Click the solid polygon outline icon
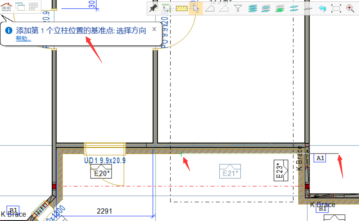Screen dimensions: 359x221 pyautogui.click(x=210, y=8)
